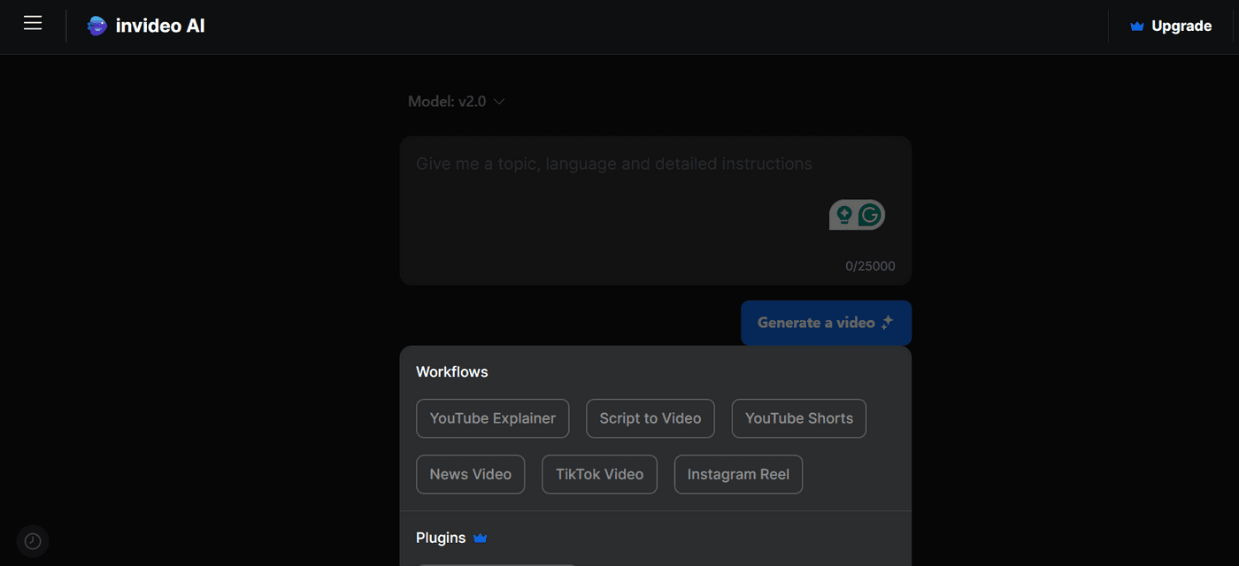The height and width of the screenshot is (566, 1239).
Task: Click the Generate a video button
Action: click(826, 322)
